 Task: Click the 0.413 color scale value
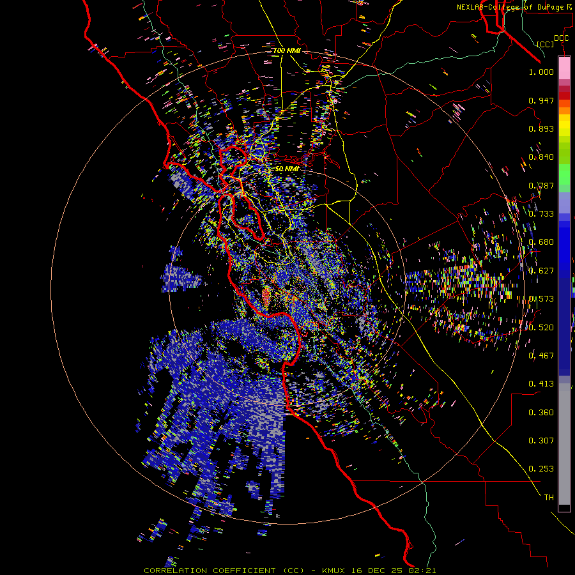pos(541,384)
